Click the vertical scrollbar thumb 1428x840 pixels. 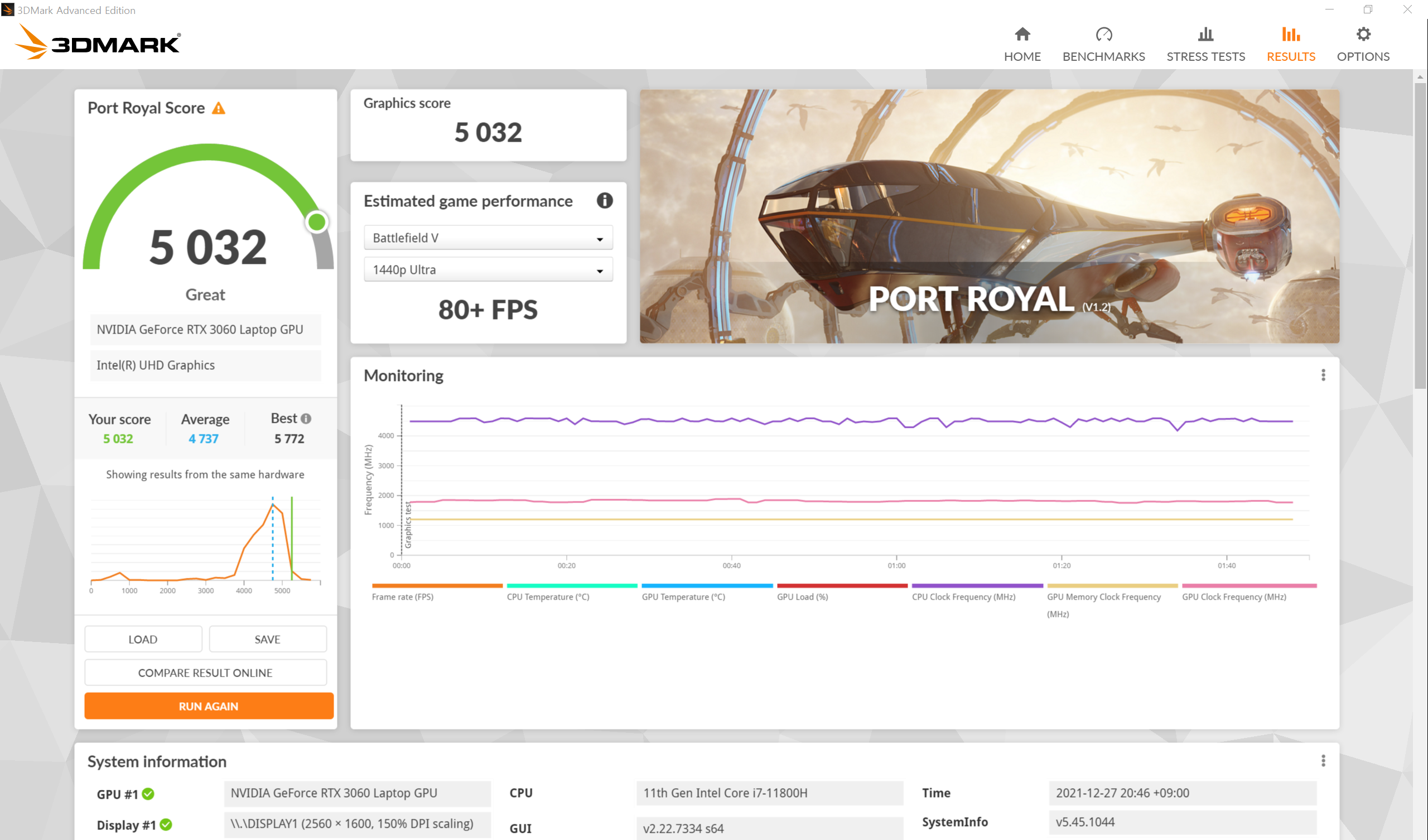[x=1420, y=235]
